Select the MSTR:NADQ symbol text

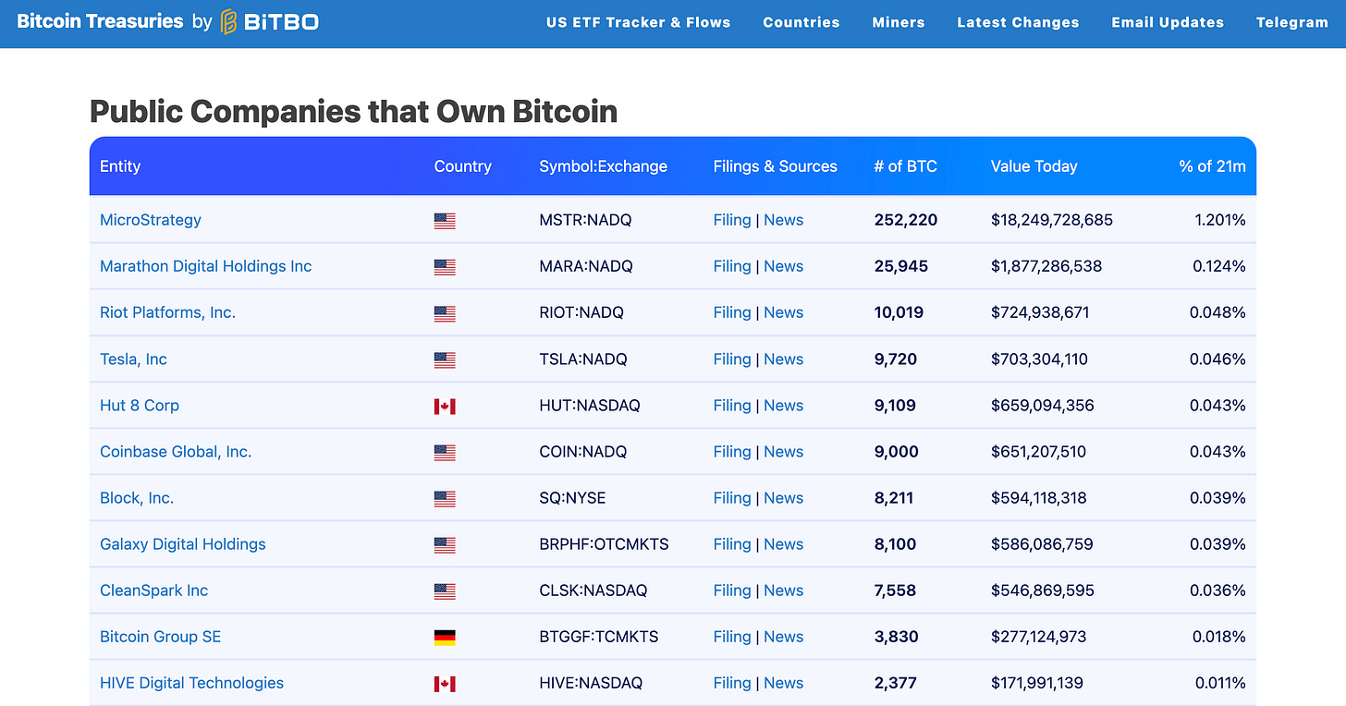tap(586, 220)
